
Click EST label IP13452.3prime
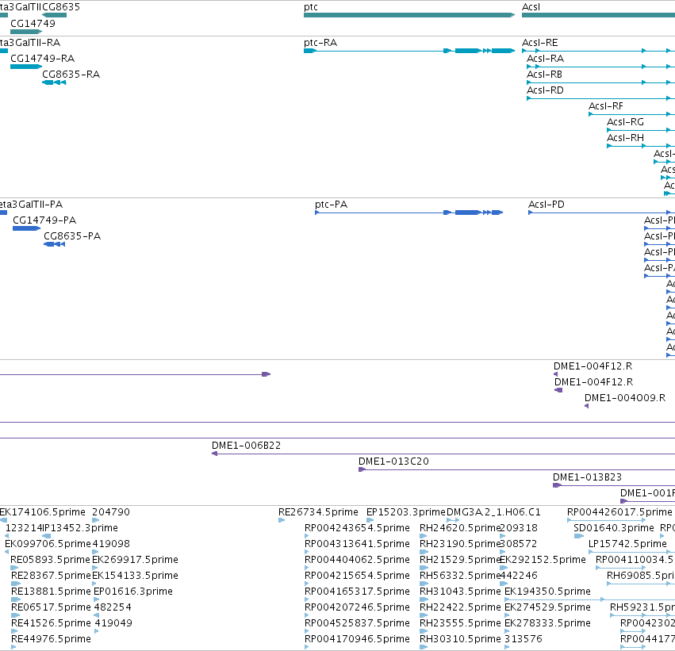(x=80, y=528)
